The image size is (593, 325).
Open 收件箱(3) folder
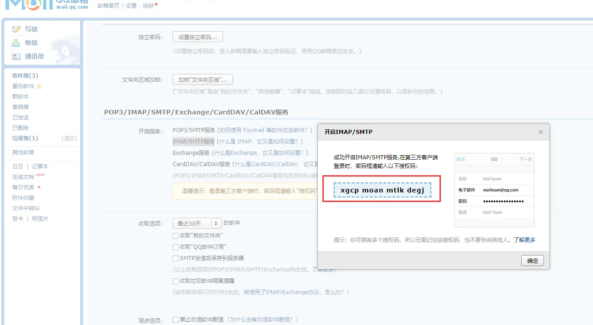point(25,76)
